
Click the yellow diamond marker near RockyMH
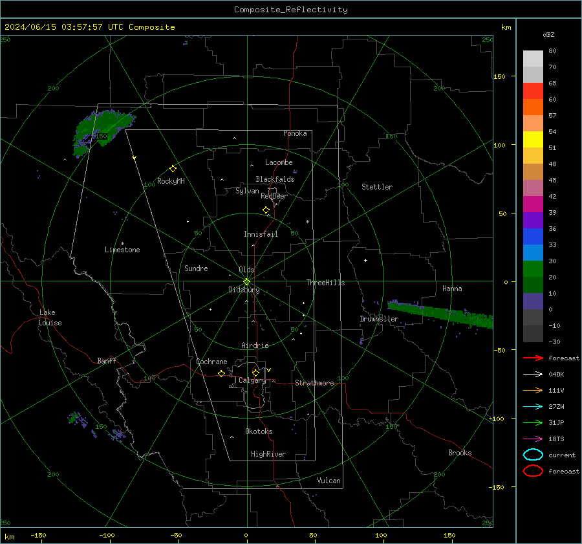(x=173, y=169)
